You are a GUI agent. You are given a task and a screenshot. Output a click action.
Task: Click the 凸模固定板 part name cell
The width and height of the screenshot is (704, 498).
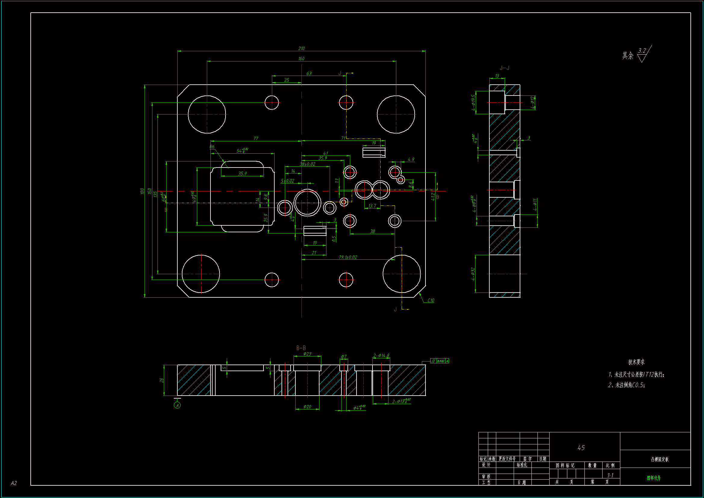[659, 459]
